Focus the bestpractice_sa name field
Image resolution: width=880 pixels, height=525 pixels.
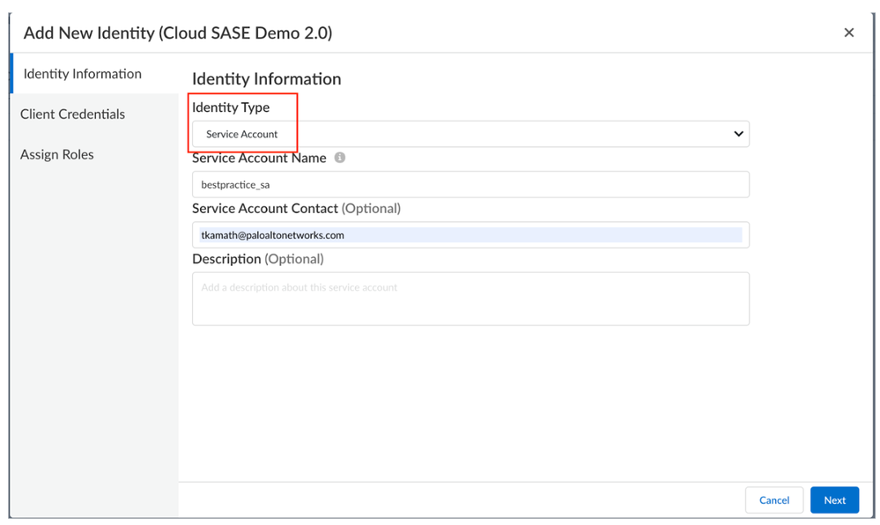(470, 185)
